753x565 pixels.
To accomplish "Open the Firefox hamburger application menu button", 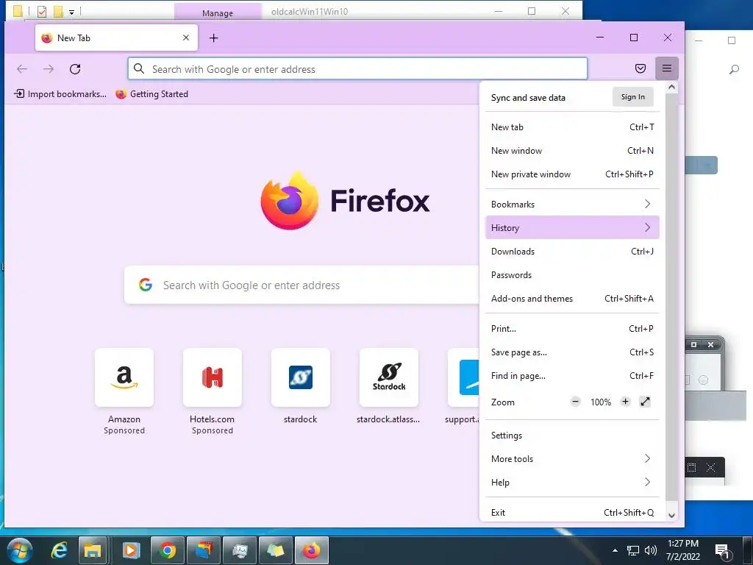I will tap(666, 68).
